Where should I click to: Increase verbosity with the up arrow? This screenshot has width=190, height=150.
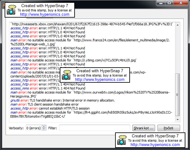(x=44, y=127)
